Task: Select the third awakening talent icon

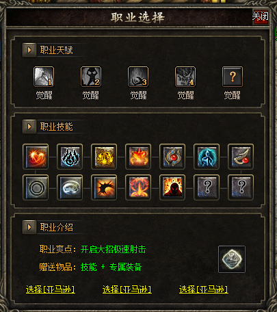Action: tap(138, 77)
